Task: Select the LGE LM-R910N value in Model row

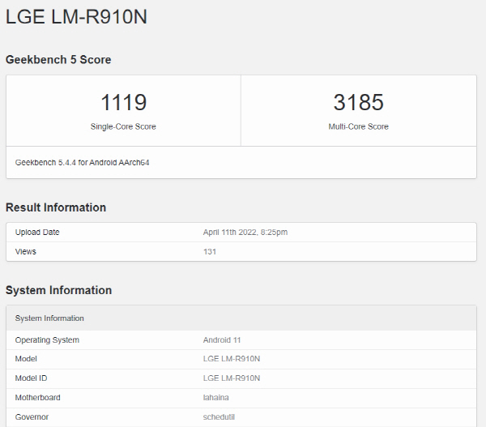Action: tap(232, 359)
